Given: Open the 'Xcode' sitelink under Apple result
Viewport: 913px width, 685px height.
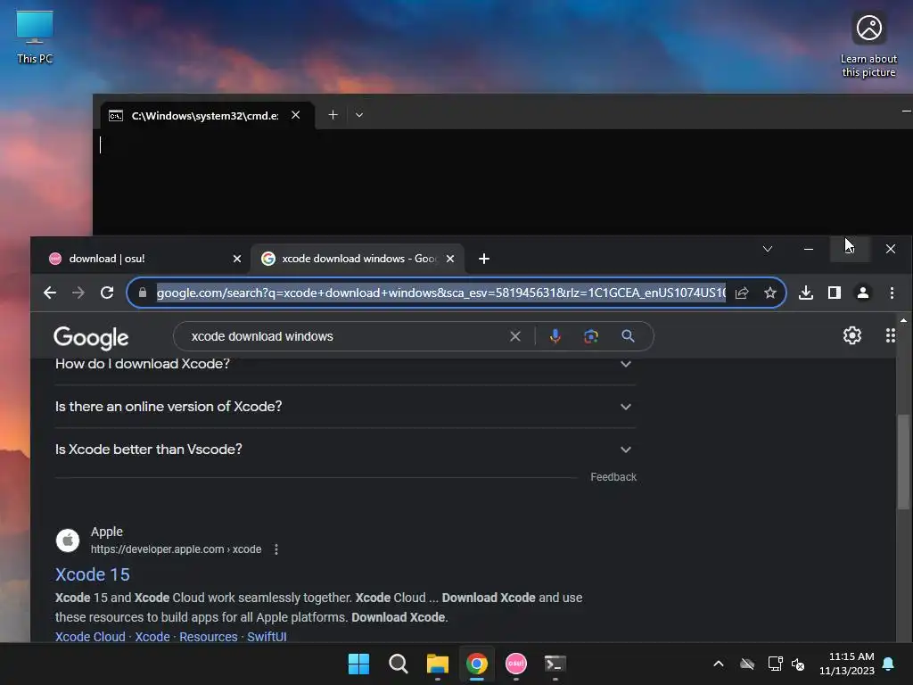Looking at the screenshot, I should click(x=152, y=637).
